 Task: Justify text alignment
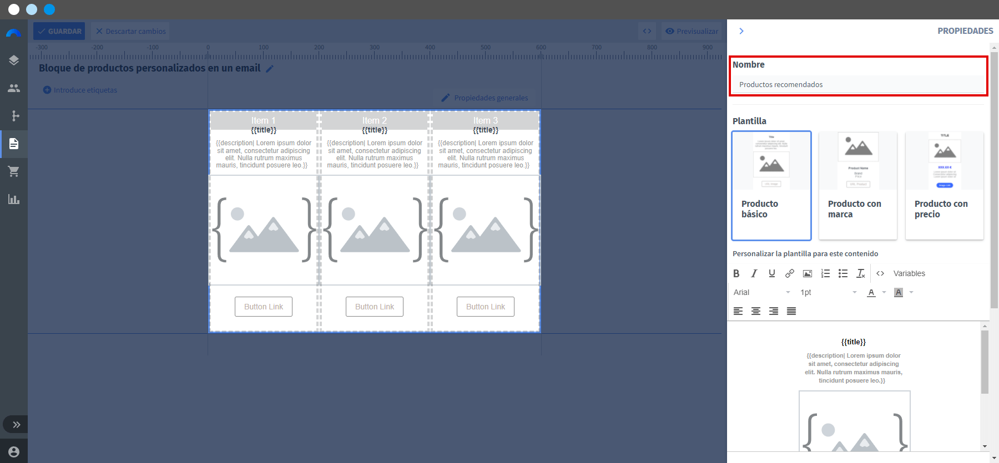click(791, 311)
